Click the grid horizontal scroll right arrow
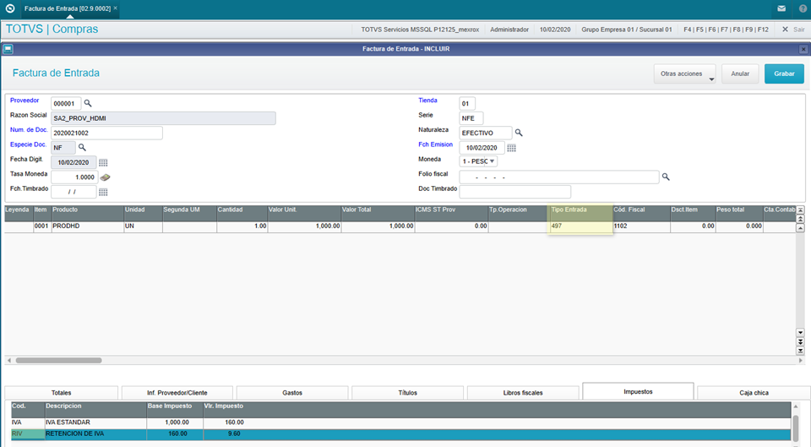Screen dimensions: 811x447 (x=801, y=360)
